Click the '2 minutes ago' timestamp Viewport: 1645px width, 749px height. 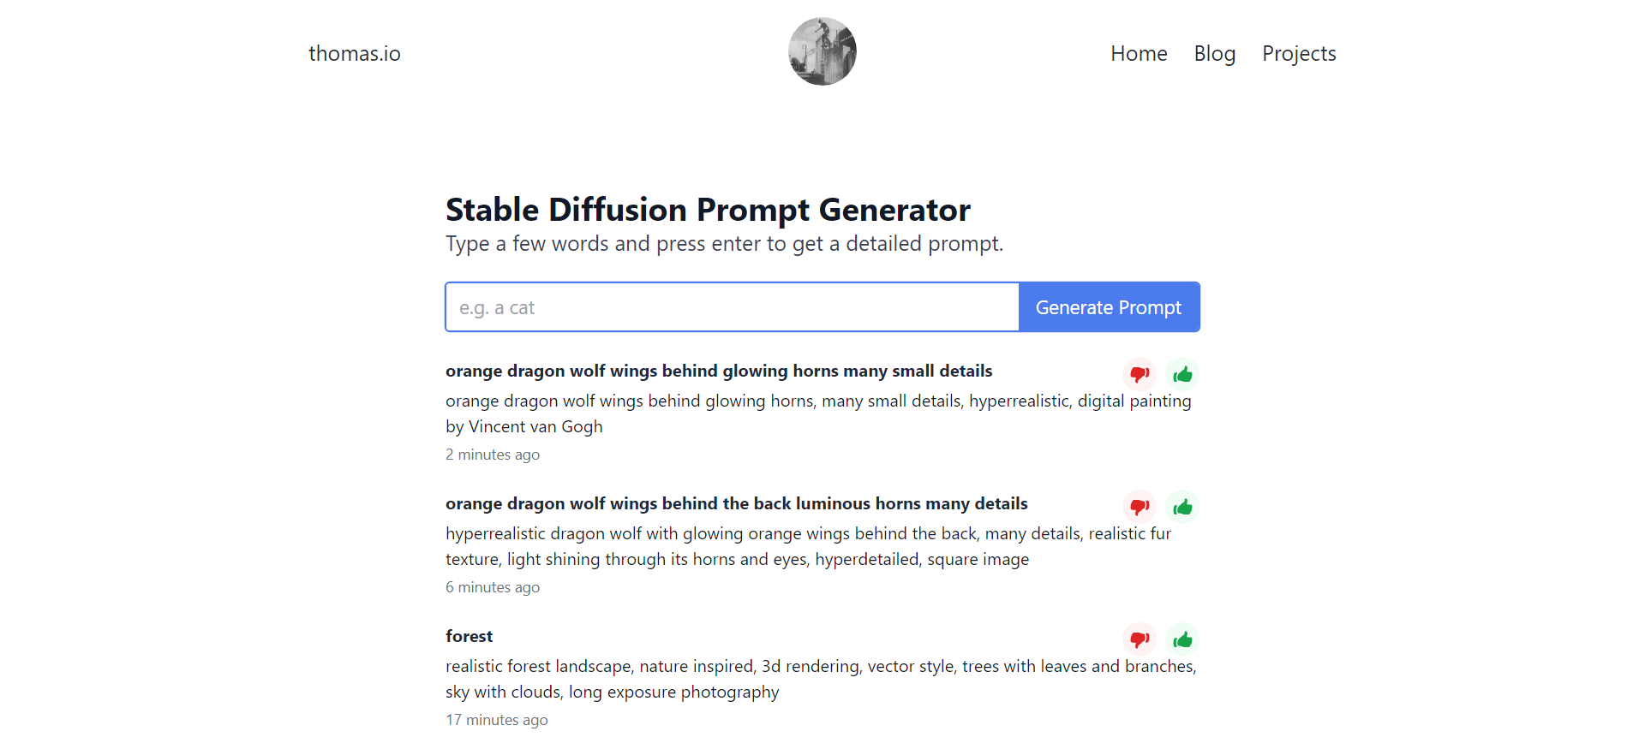coord(493,455)
